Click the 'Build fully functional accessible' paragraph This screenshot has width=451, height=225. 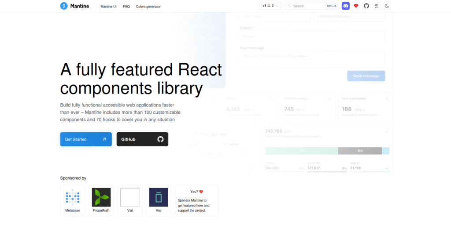point(120,112)
